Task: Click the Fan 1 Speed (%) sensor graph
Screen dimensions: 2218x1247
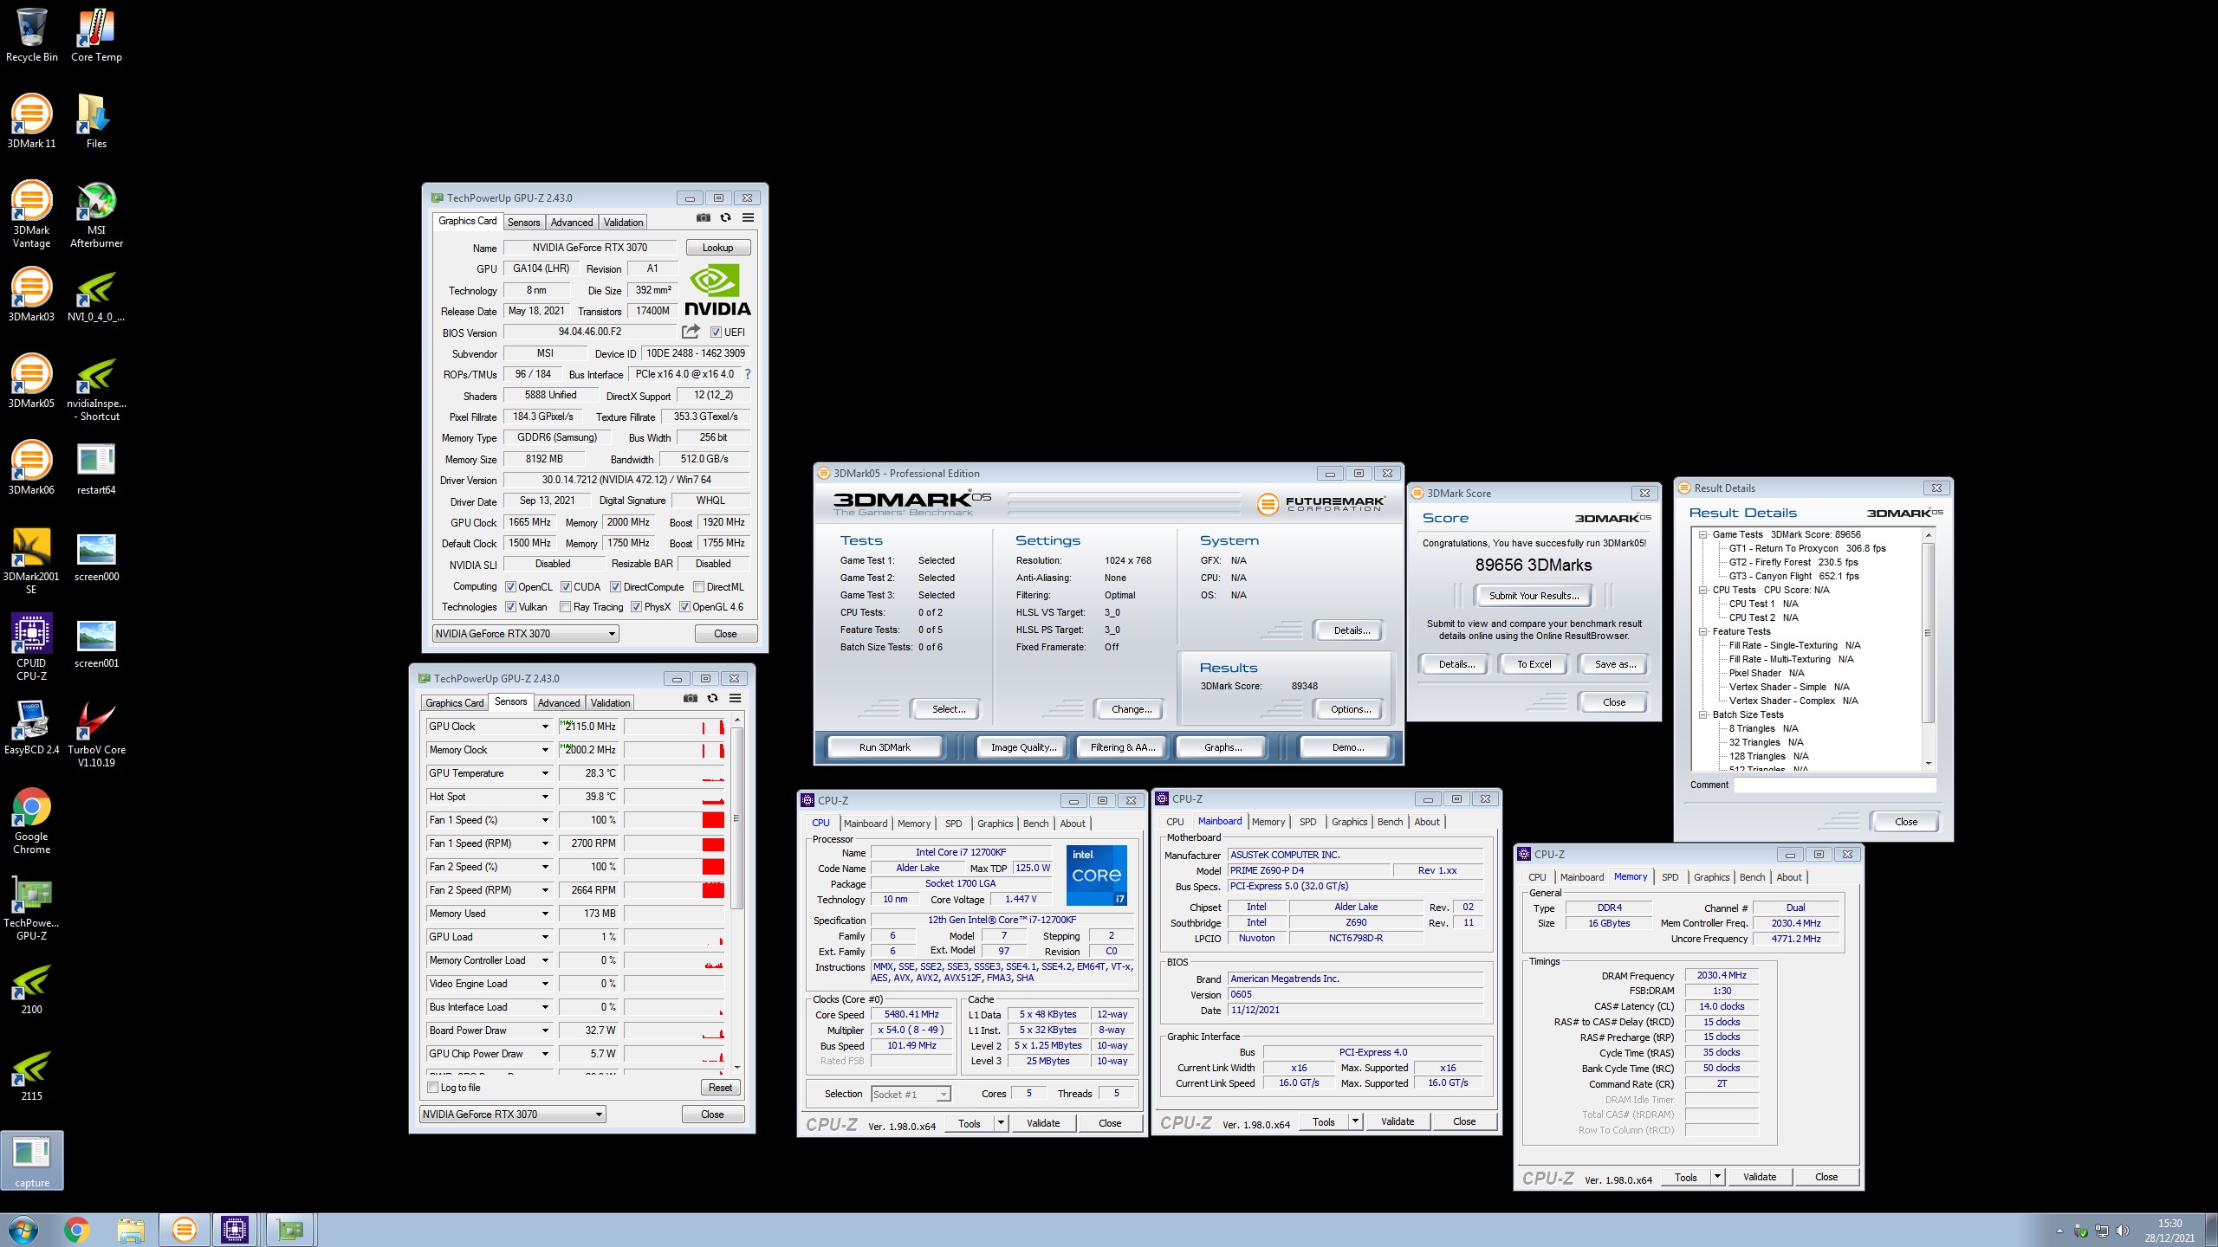Action: pos(674,820)
